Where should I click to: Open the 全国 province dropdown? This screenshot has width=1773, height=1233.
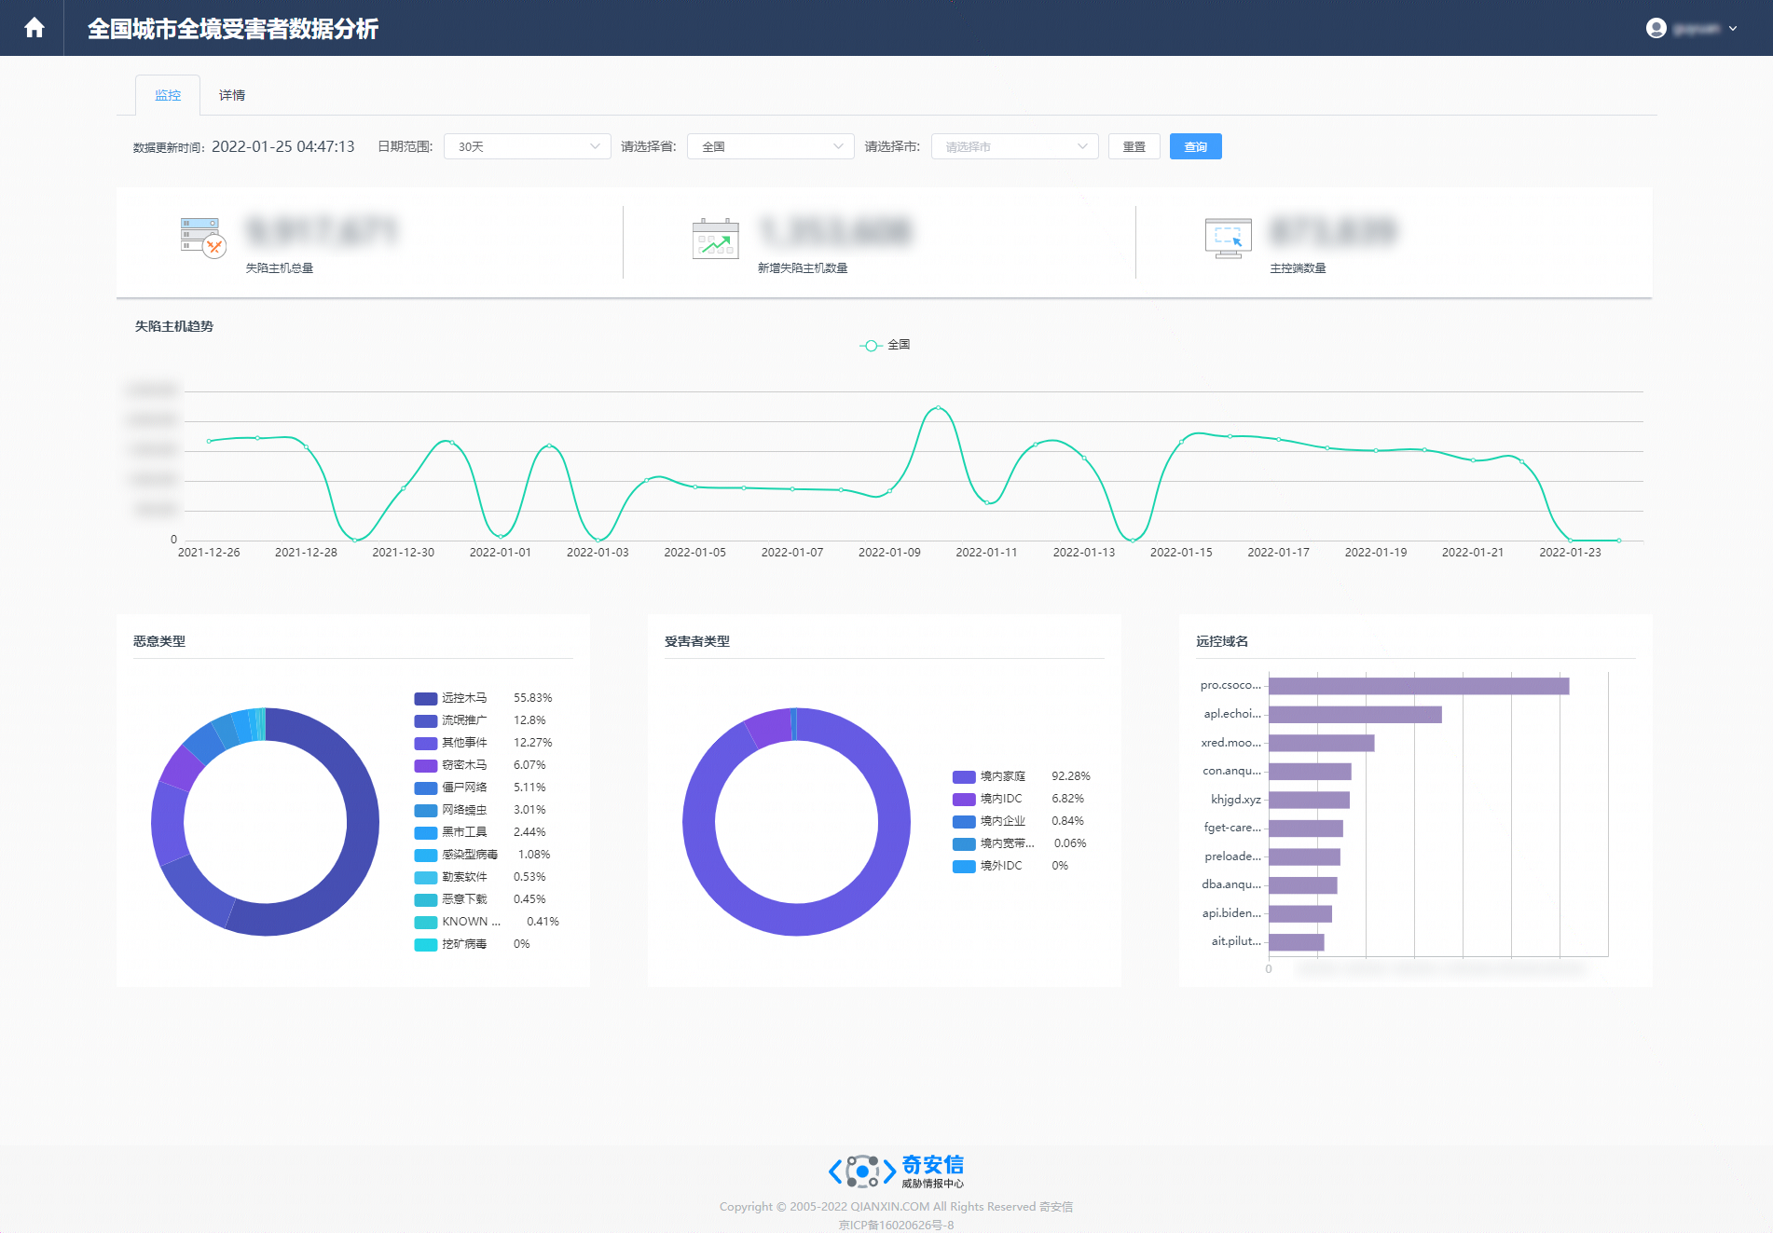771,146
